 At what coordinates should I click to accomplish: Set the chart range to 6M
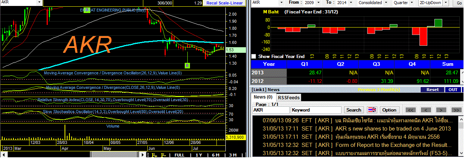tap(216, 155)
